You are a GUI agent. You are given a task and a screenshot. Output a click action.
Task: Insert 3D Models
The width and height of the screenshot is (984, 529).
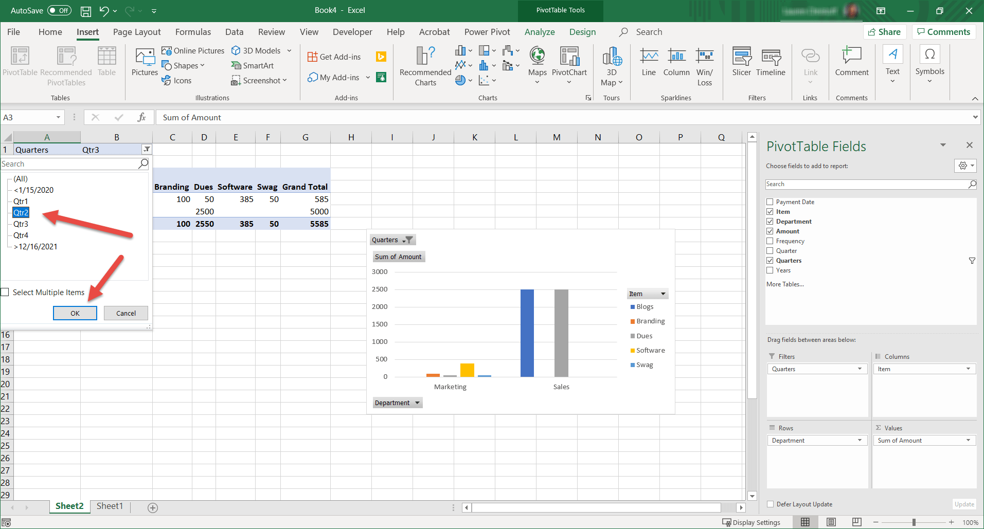click(256, 50)
